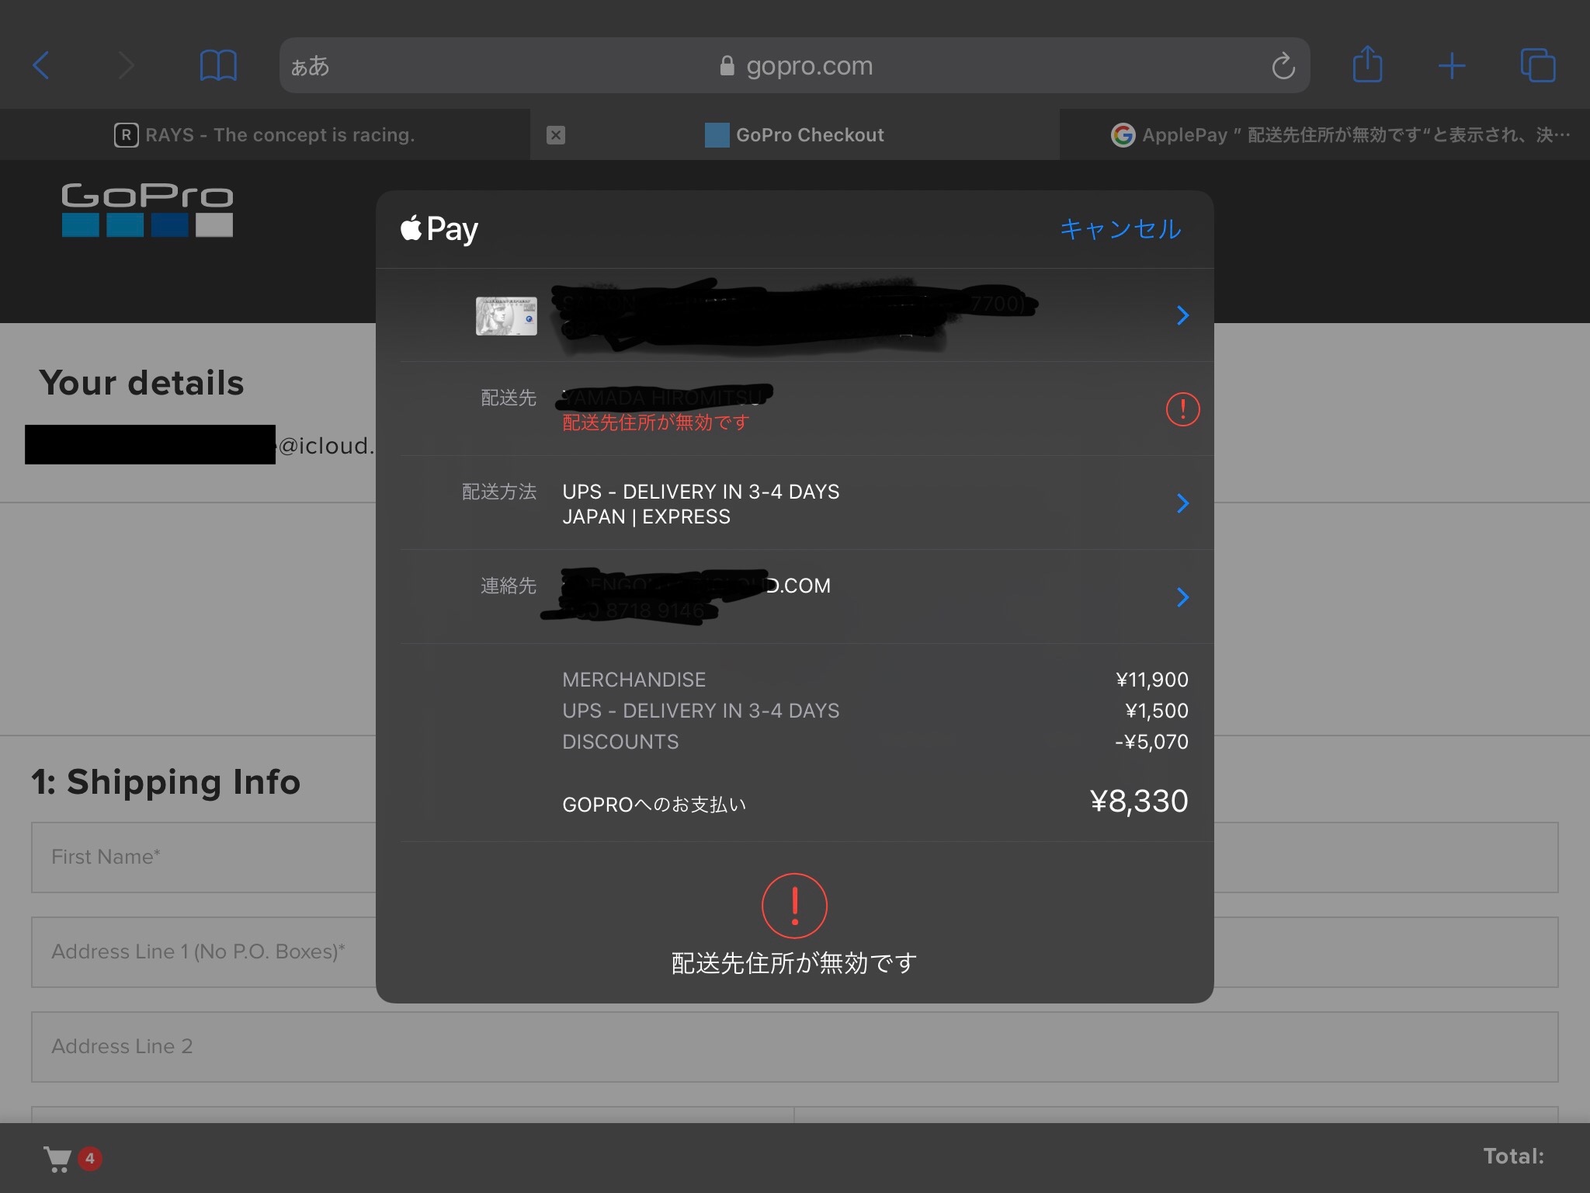Select the American Express card thumbnail

(x=506, y=315)
